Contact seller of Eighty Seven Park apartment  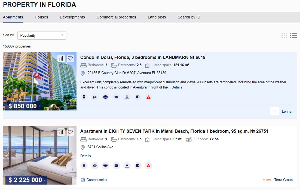click(94, 180)
